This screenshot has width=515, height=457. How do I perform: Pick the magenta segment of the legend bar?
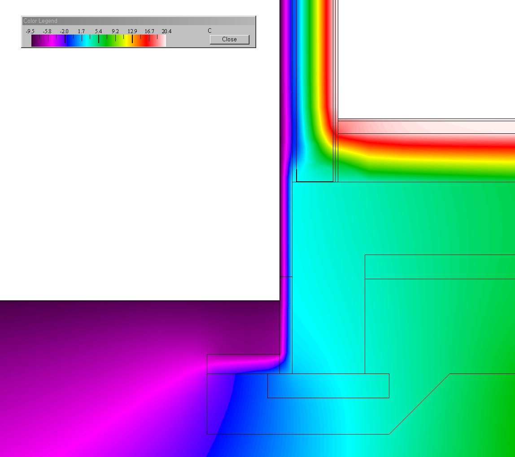[52, 41]
